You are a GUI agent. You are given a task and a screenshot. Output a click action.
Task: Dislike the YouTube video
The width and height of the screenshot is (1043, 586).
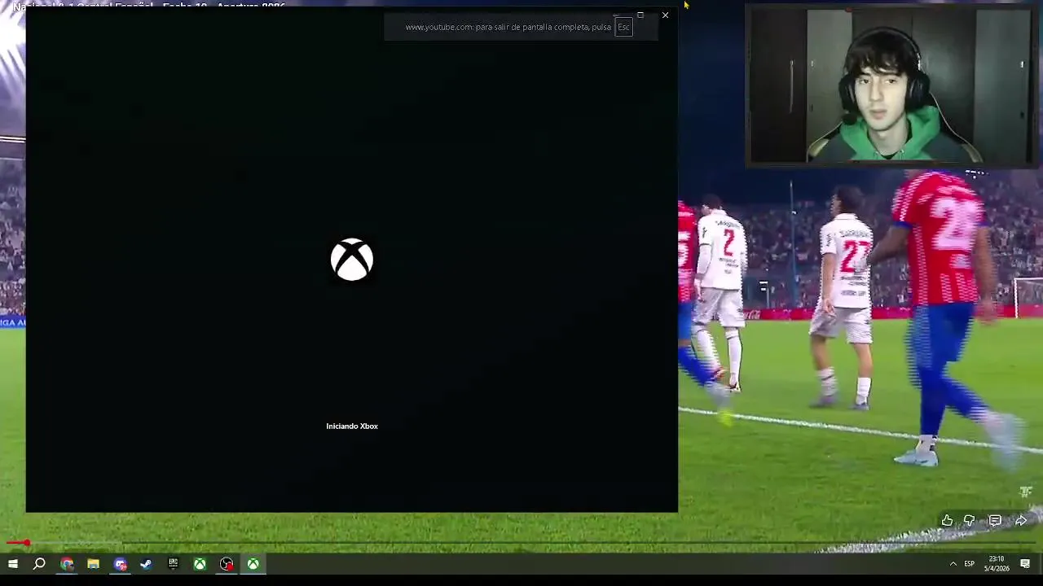click(x=969, y=520)
